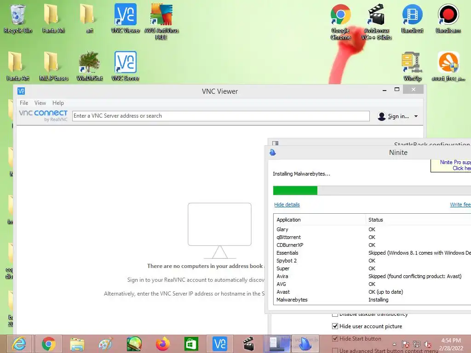471x353 pixels.
Task: Click the muted volume tray icon
Action: 427,344
